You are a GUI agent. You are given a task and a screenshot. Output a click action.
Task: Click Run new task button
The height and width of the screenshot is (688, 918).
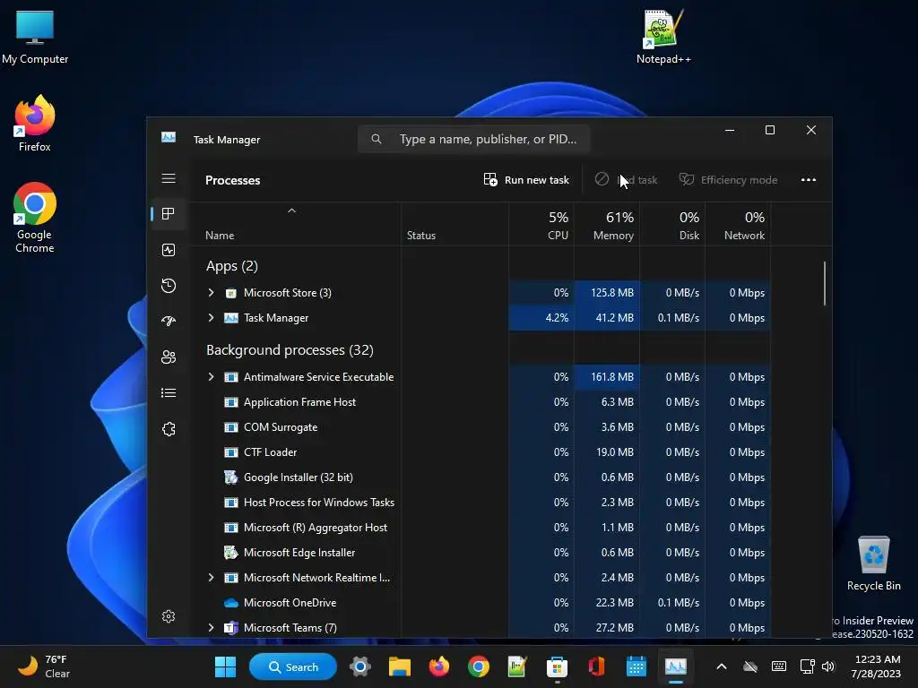pos(526,180)
